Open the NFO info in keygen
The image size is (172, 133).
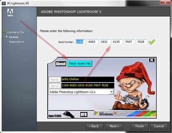click(x=84, y=114)
